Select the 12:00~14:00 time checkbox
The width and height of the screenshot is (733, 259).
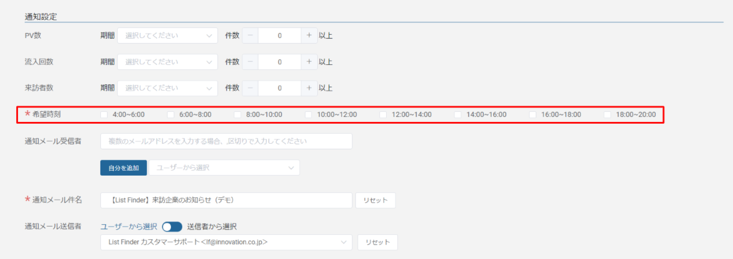[x=383, y=115]
